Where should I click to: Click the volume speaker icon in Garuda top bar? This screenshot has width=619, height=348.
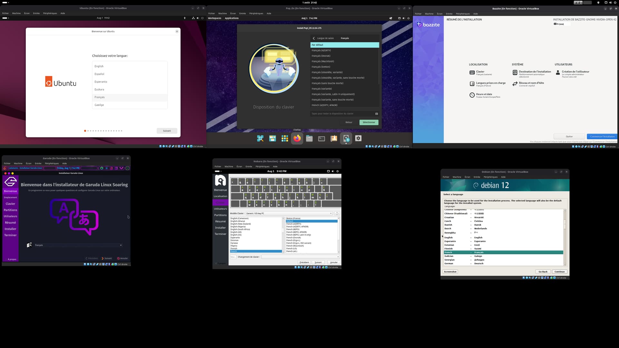(x=102, y=168)
